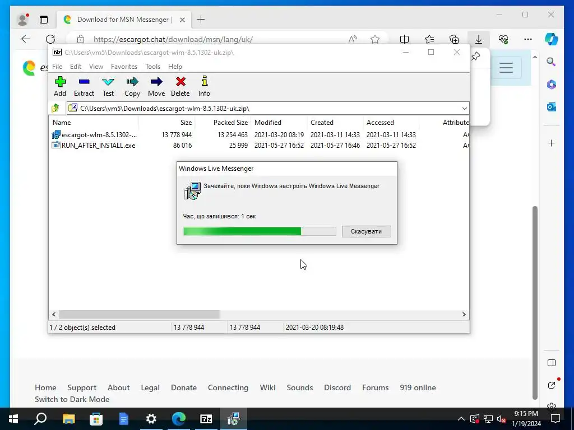Sort by the Packed Size column

[223, 123]
